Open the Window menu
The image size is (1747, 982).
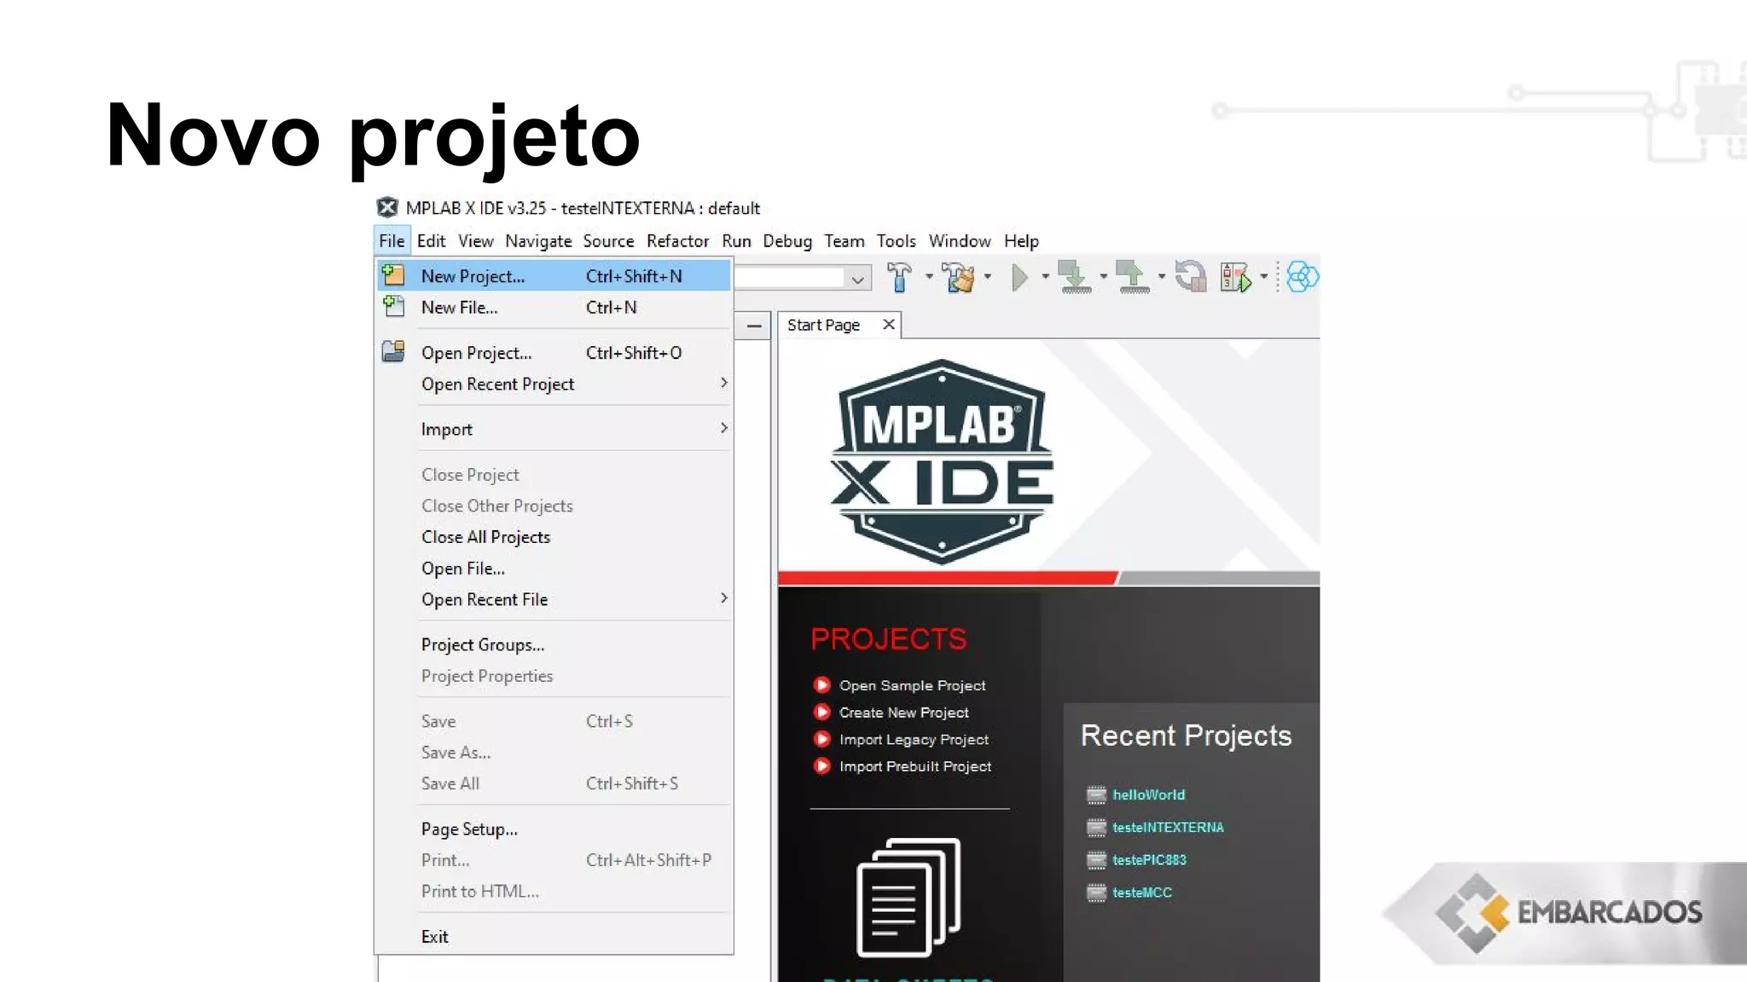point(960,241)
